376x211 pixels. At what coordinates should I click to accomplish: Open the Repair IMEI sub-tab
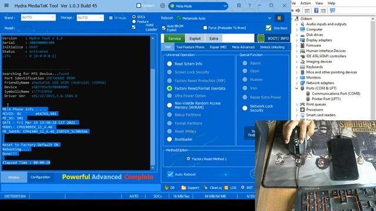tap(218, 47)
